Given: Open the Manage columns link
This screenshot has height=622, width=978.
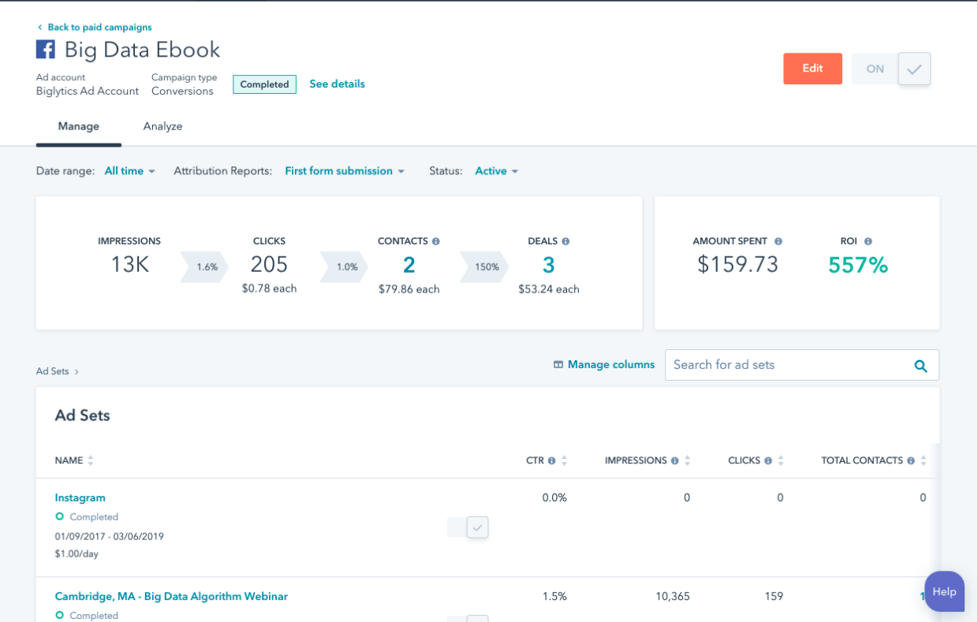Looking at the screenshot, I should 611,365.
